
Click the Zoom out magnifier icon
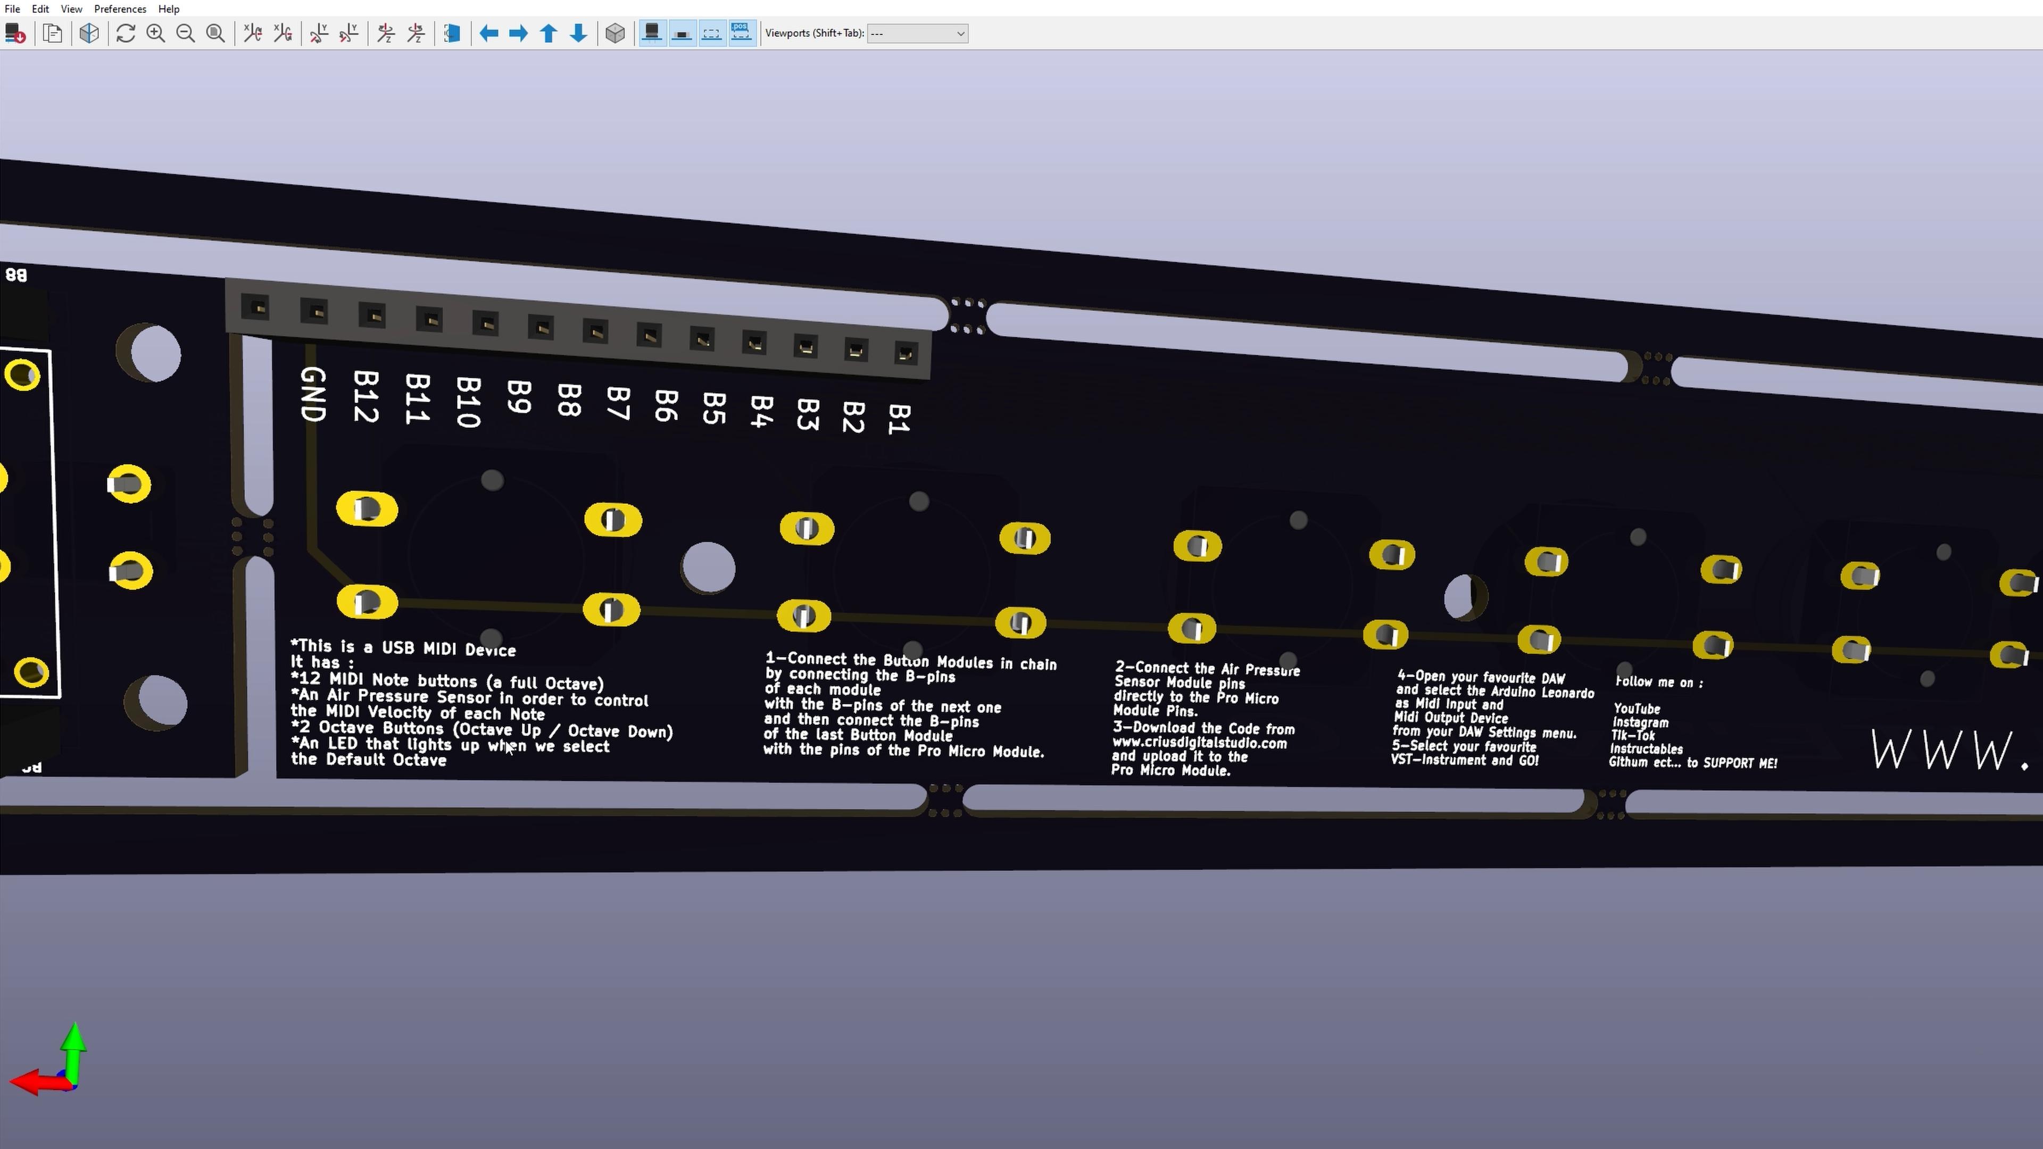[186, 34]
